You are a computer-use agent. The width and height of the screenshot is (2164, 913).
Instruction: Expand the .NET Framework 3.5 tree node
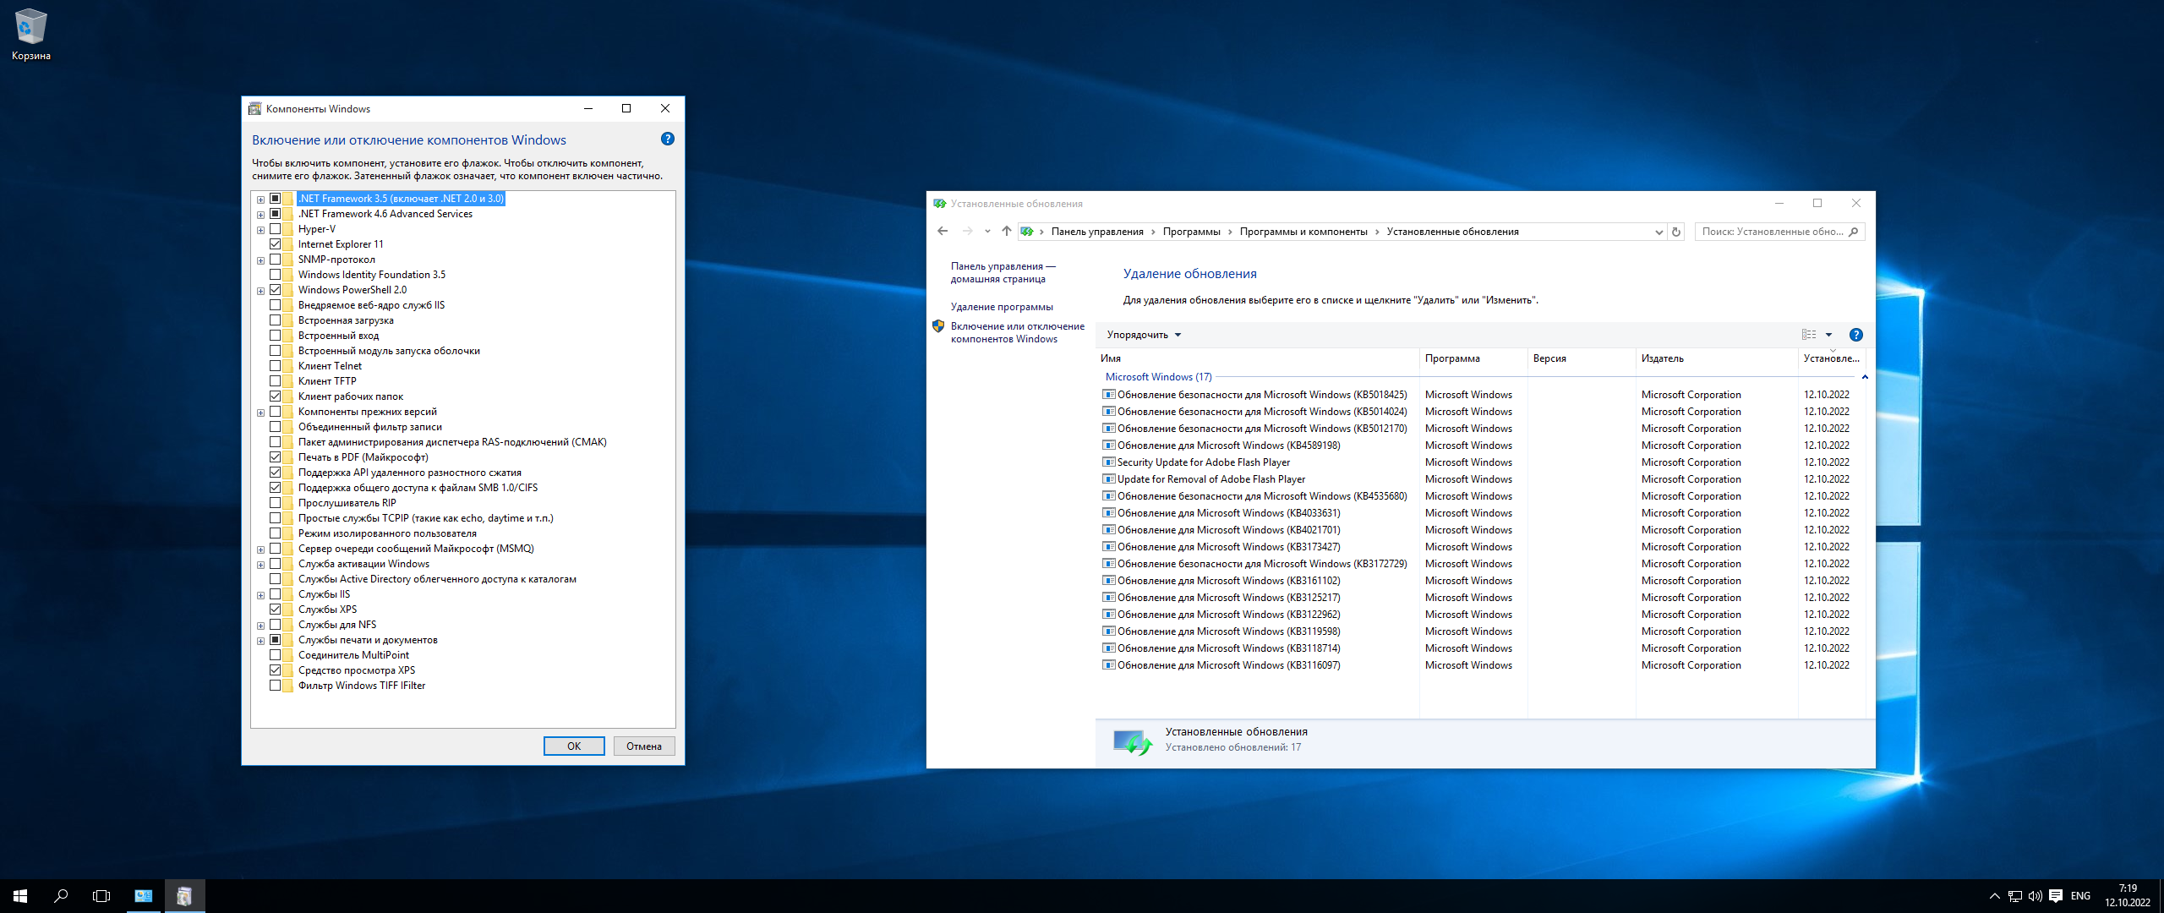tap(261, 200)
